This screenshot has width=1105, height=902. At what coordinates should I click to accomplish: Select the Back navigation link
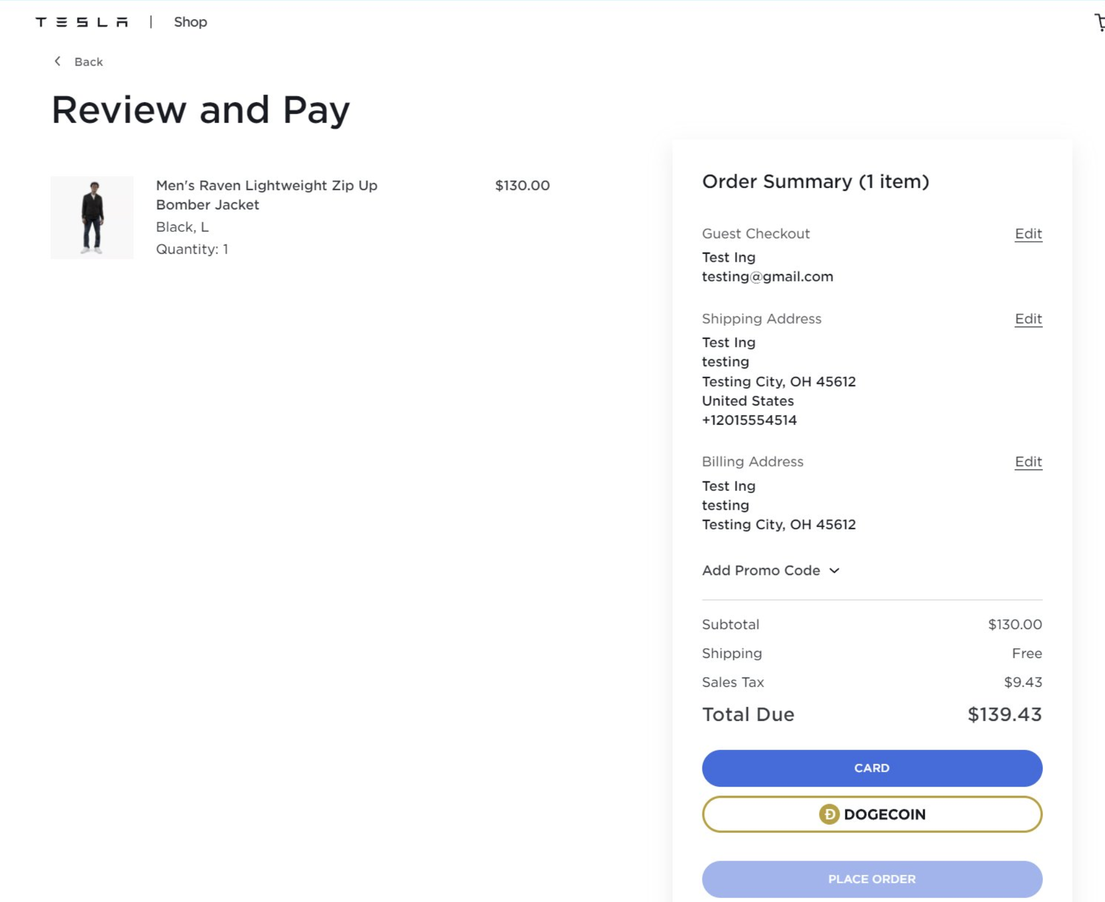tap(88, 61)
